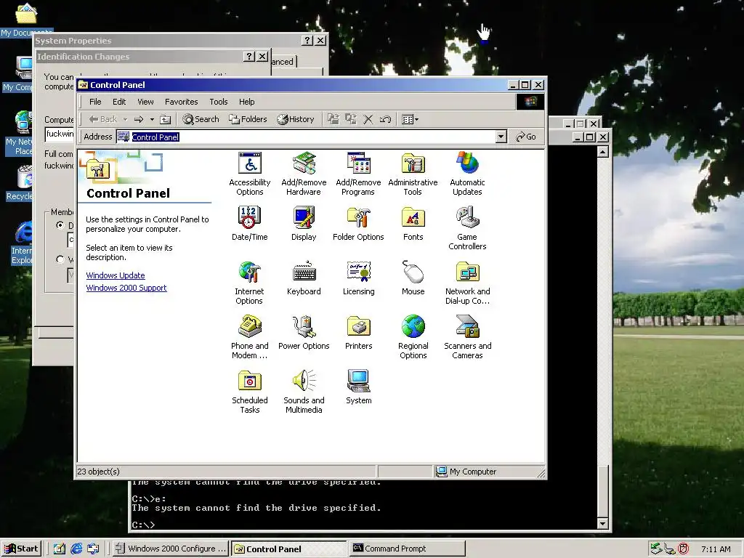Click Command Prompt scrollbar up arrow
Screen dimensions: 744x558
tap(602, 152)
